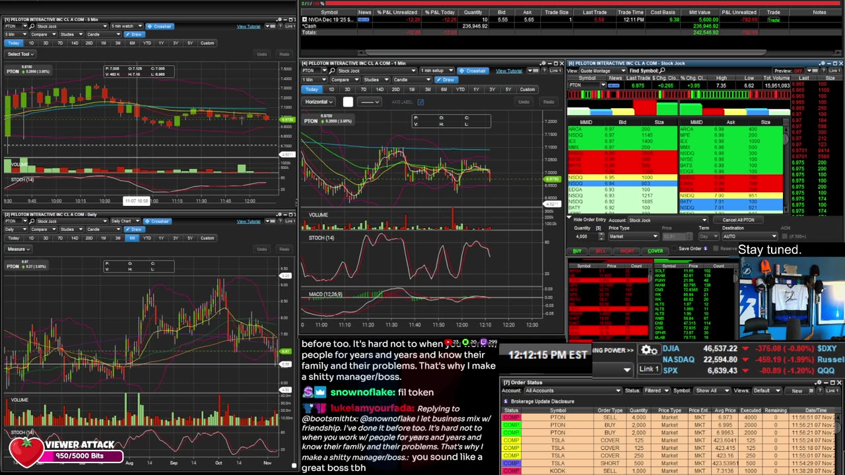
Task: Expand the NVDA Dec 19 position row
Action: [304, 20]
